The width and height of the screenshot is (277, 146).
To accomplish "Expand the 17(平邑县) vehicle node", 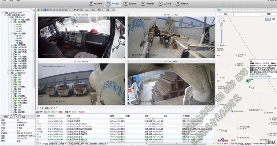I will pyautogui.click(x=11, y=45).
